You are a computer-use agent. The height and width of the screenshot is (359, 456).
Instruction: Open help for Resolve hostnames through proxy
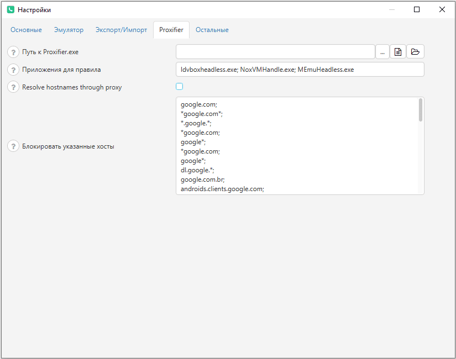point(13,87)
